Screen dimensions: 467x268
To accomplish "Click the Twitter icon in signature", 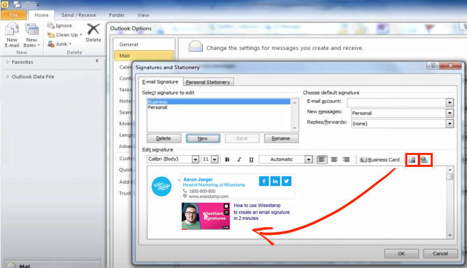I will [x=286, y=181].
